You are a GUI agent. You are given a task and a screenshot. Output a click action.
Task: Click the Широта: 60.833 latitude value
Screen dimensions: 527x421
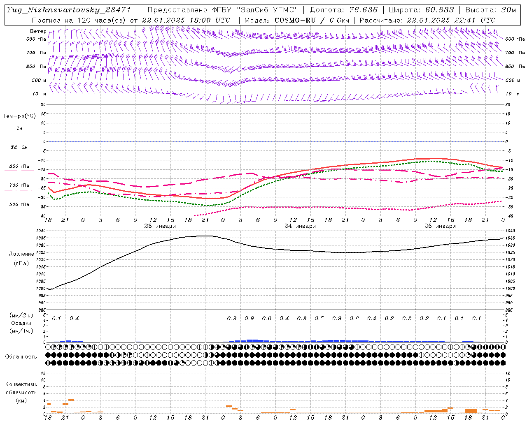421,10
